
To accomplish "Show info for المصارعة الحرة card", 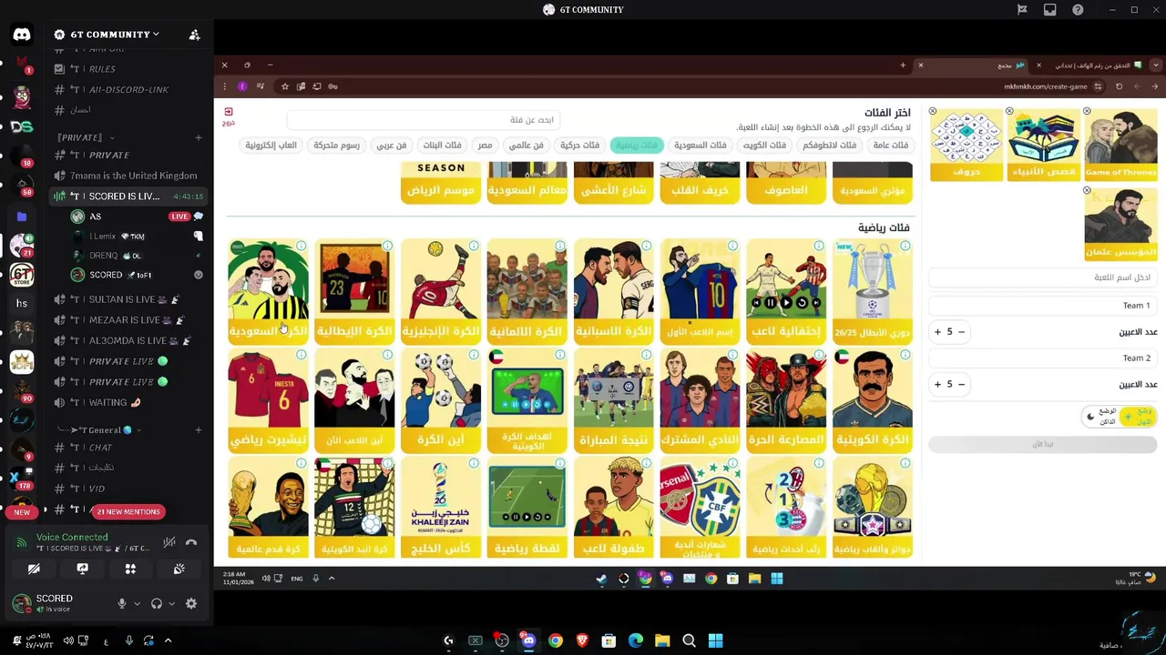I will tap(819, 355).
